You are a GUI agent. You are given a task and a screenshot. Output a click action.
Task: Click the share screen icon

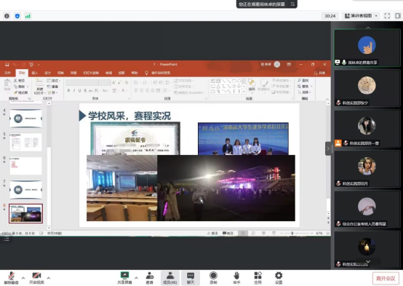[124, 278]
